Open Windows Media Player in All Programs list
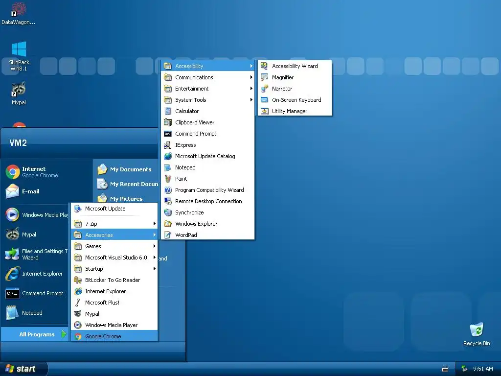Viewport: 501px width, 376px height. (114, 325)
